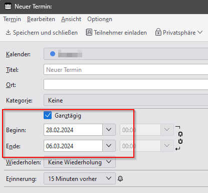Open the Ansicht menu
The image size is (208, 193).
[71, 19]
